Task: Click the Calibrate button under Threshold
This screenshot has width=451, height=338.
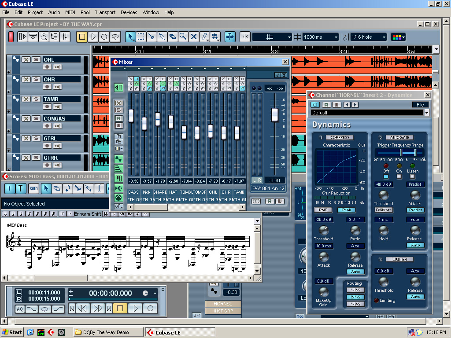Action: coord(384,210)
